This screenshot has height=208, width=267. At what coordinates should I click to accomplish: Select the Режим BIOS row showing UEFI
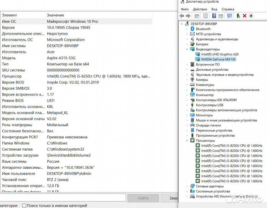(76, 101)
